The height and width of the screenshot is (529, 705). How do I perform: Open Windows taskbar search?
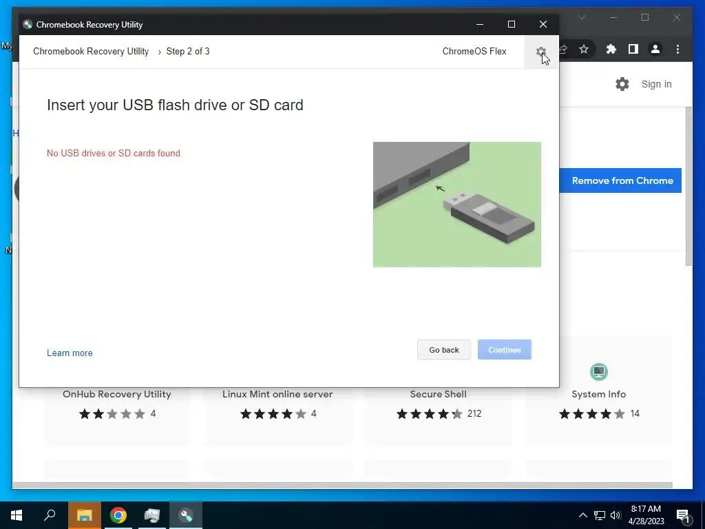coord(50,515)
